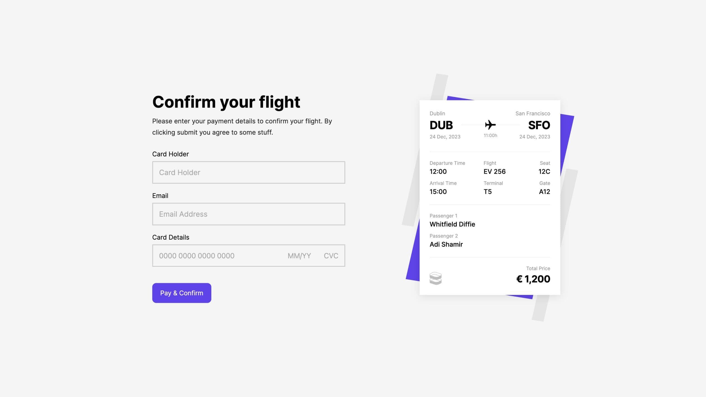Click the EV 256 flight number
Image resolution: width=706 pixels, height=397 pixels.
(494, 171)
